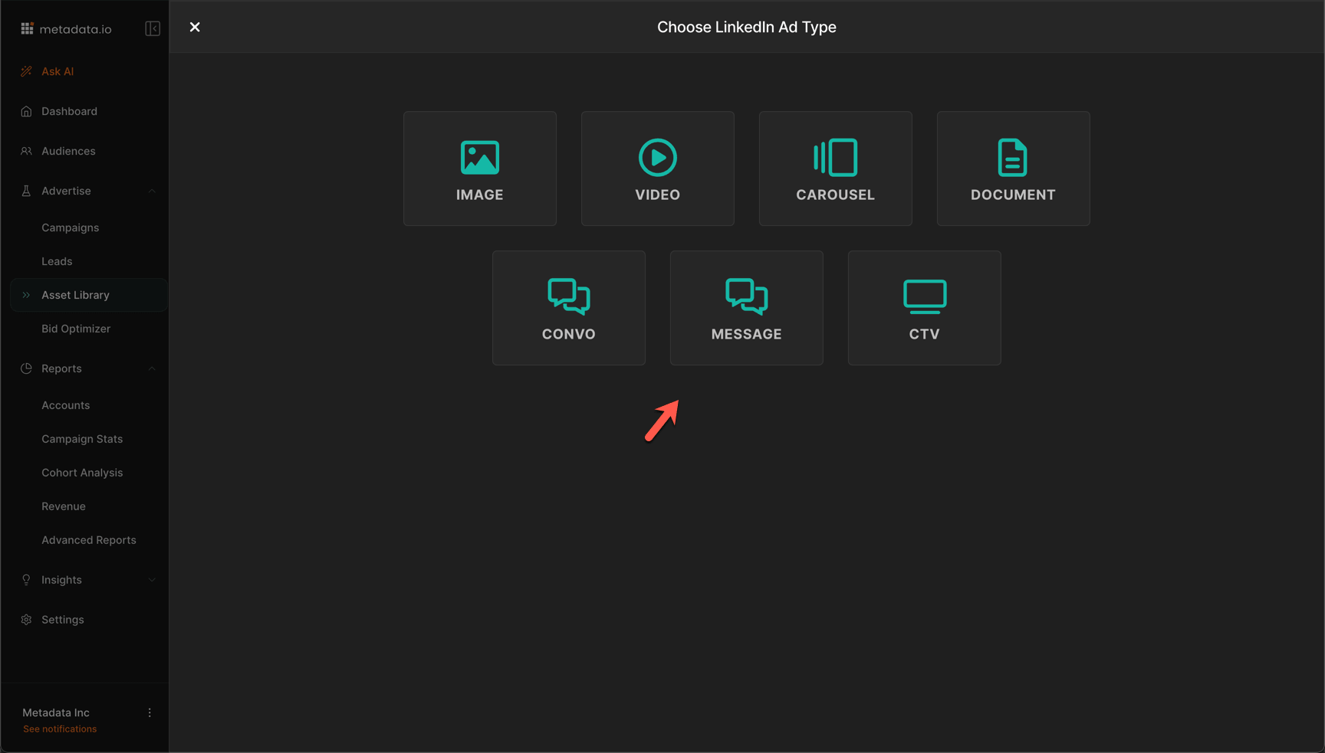The width and height of the screenshot is (1325, 753).
Task: Open Campaigns under Advertise
Action: tap(70, 228)
